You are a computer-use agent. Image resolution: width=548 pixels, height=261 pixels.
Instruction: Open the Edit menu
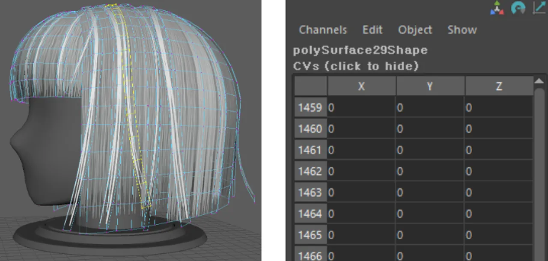[372, 30]
